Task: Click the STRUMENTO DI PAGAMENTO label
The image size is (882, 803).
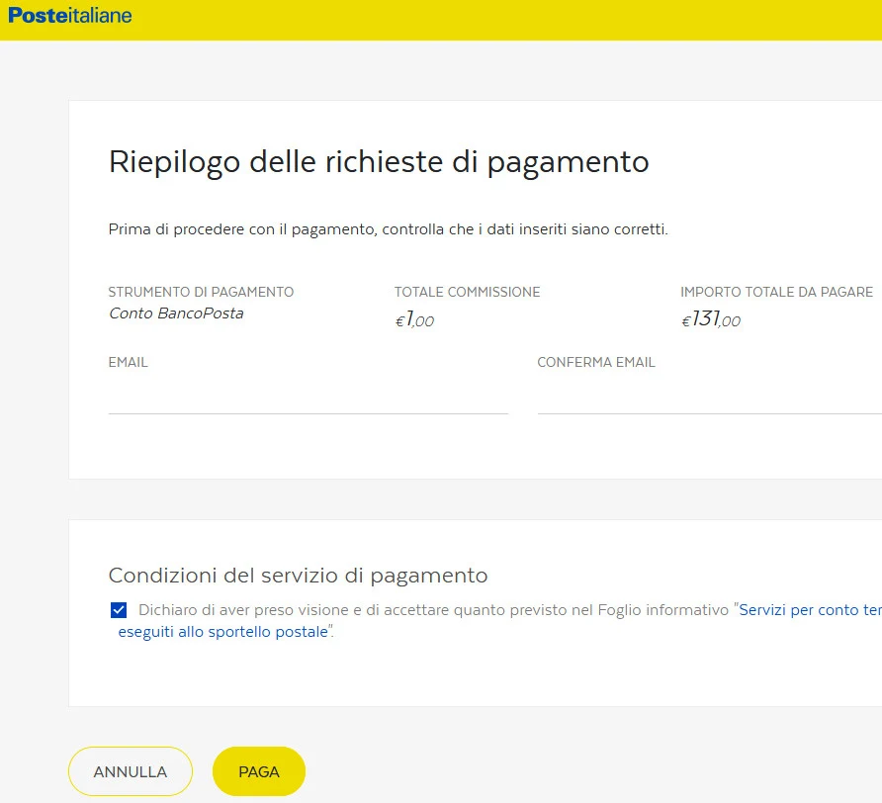Action: [201, 292]
